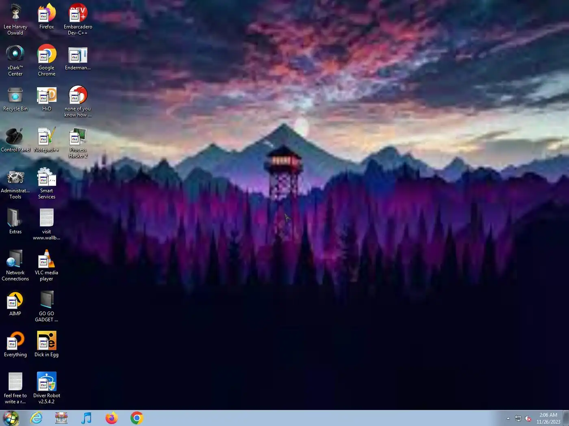
Task: Open the Smart Services shortcut
Action: point(47,183)
